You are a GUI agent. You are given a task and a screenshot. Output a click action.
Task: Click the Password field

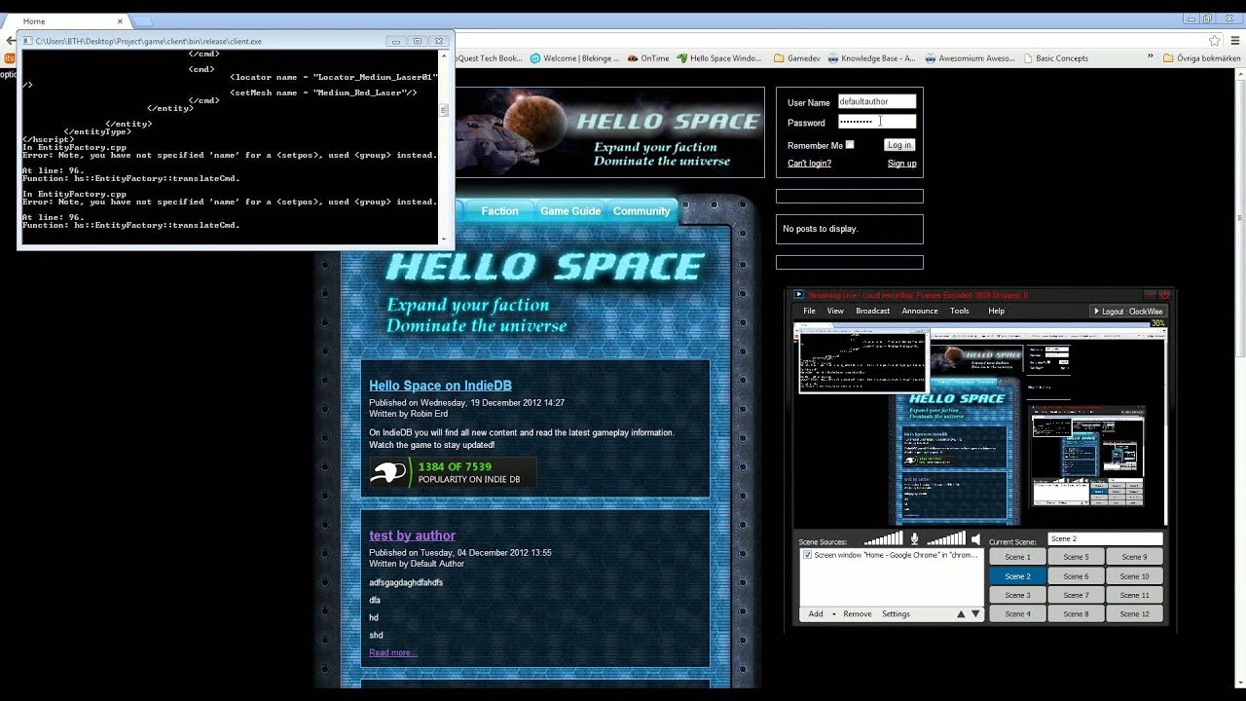coord(876,122)
